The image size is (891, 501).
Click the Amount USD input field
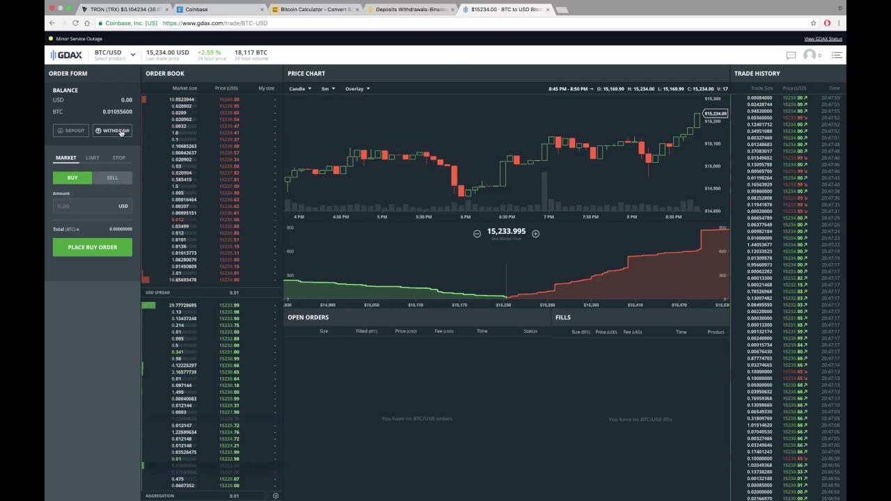pos(93,206)
